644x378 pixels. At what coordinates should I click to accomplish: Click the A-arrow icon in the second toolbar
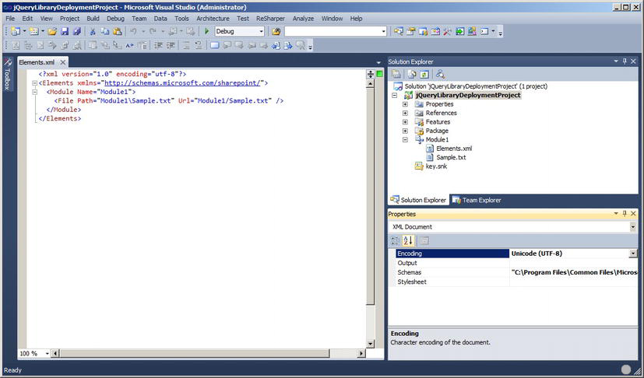tap(129, 45)
